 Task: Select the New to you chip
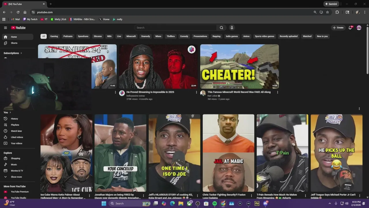tap(322, 36)
